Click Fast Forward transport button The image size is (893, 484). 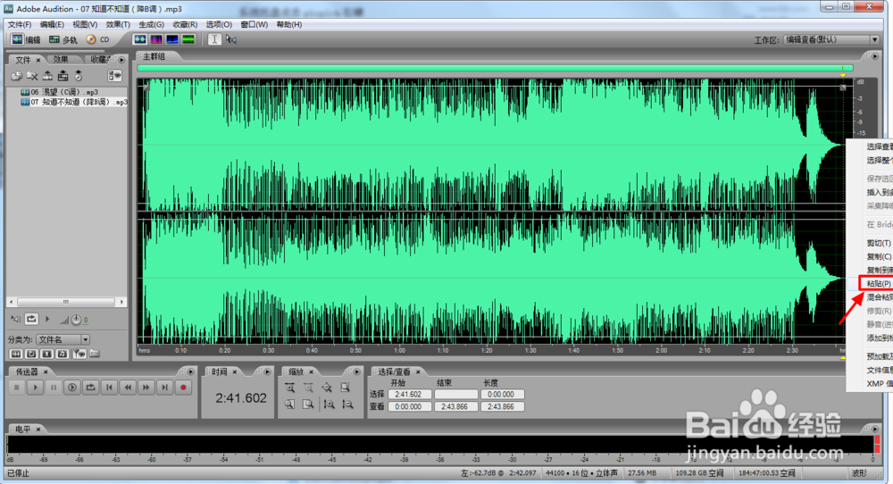coord(146,388)
